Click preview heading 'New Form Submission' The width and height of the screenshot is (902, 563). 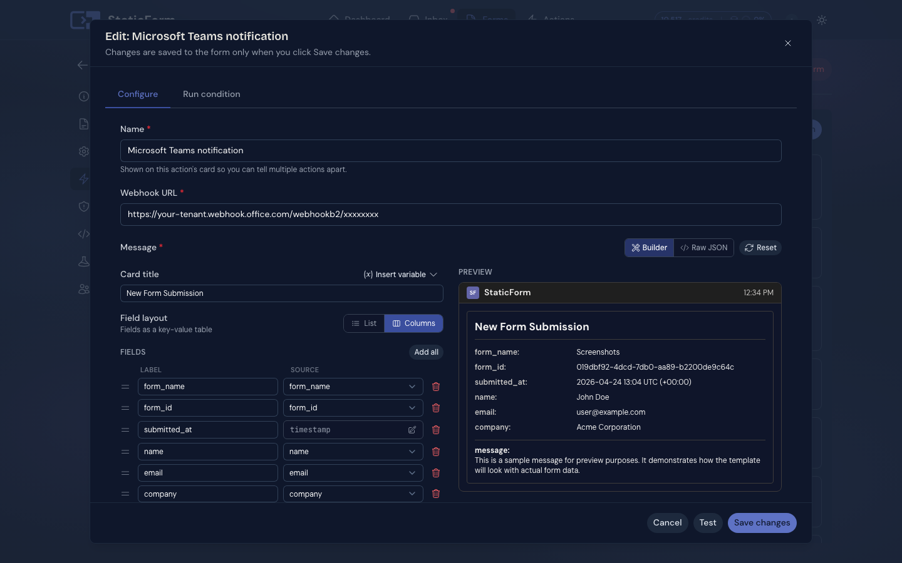point(532,327)
